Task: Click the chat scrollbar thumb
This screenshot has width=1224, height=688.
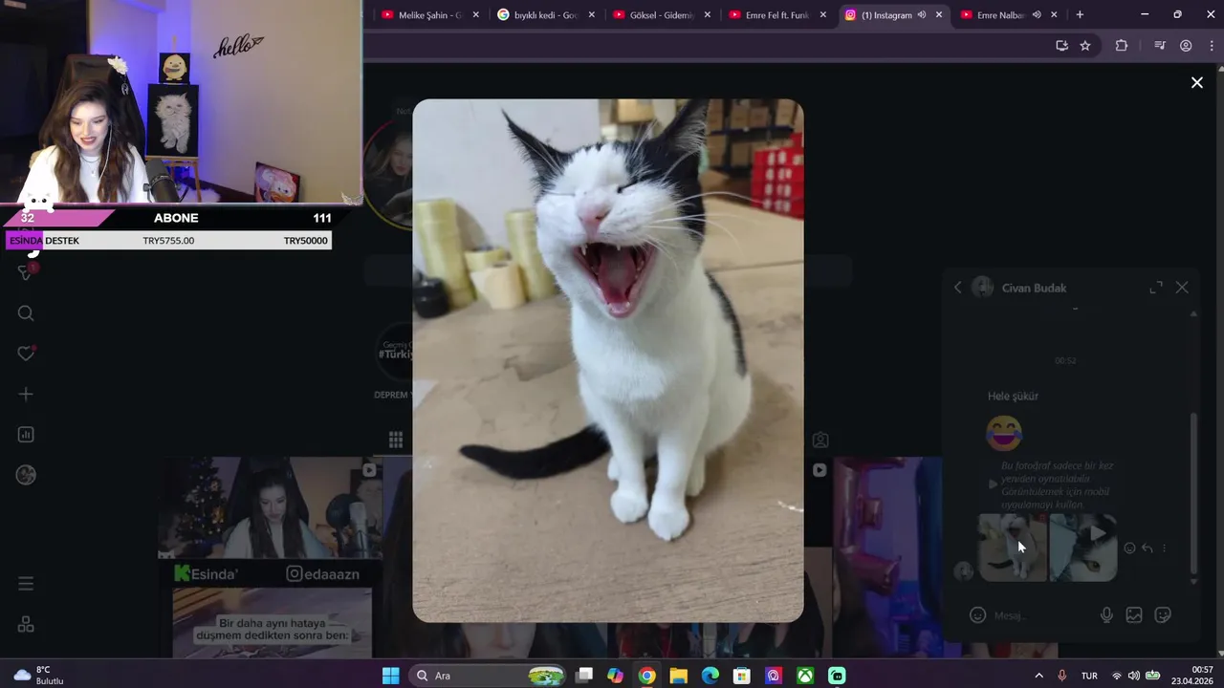Action: [x=1192, y=492]
